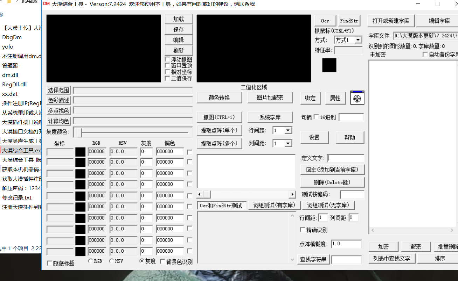Click the 颜色转换 button
The image size is (458, 281).
tap(219, 98)
